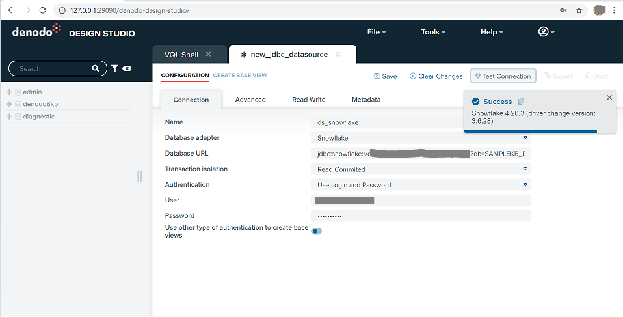This screenshot has height=317, width=623.
Task: Click the 'Snowflake 4.20.3' message text
Action: pyautogui.click(x=533, y=117)
